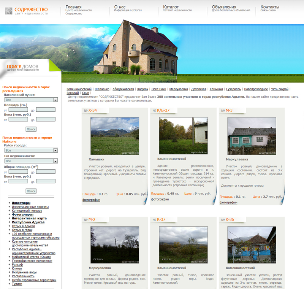Open the Климат sidebar link

click(x=17, y=268)
